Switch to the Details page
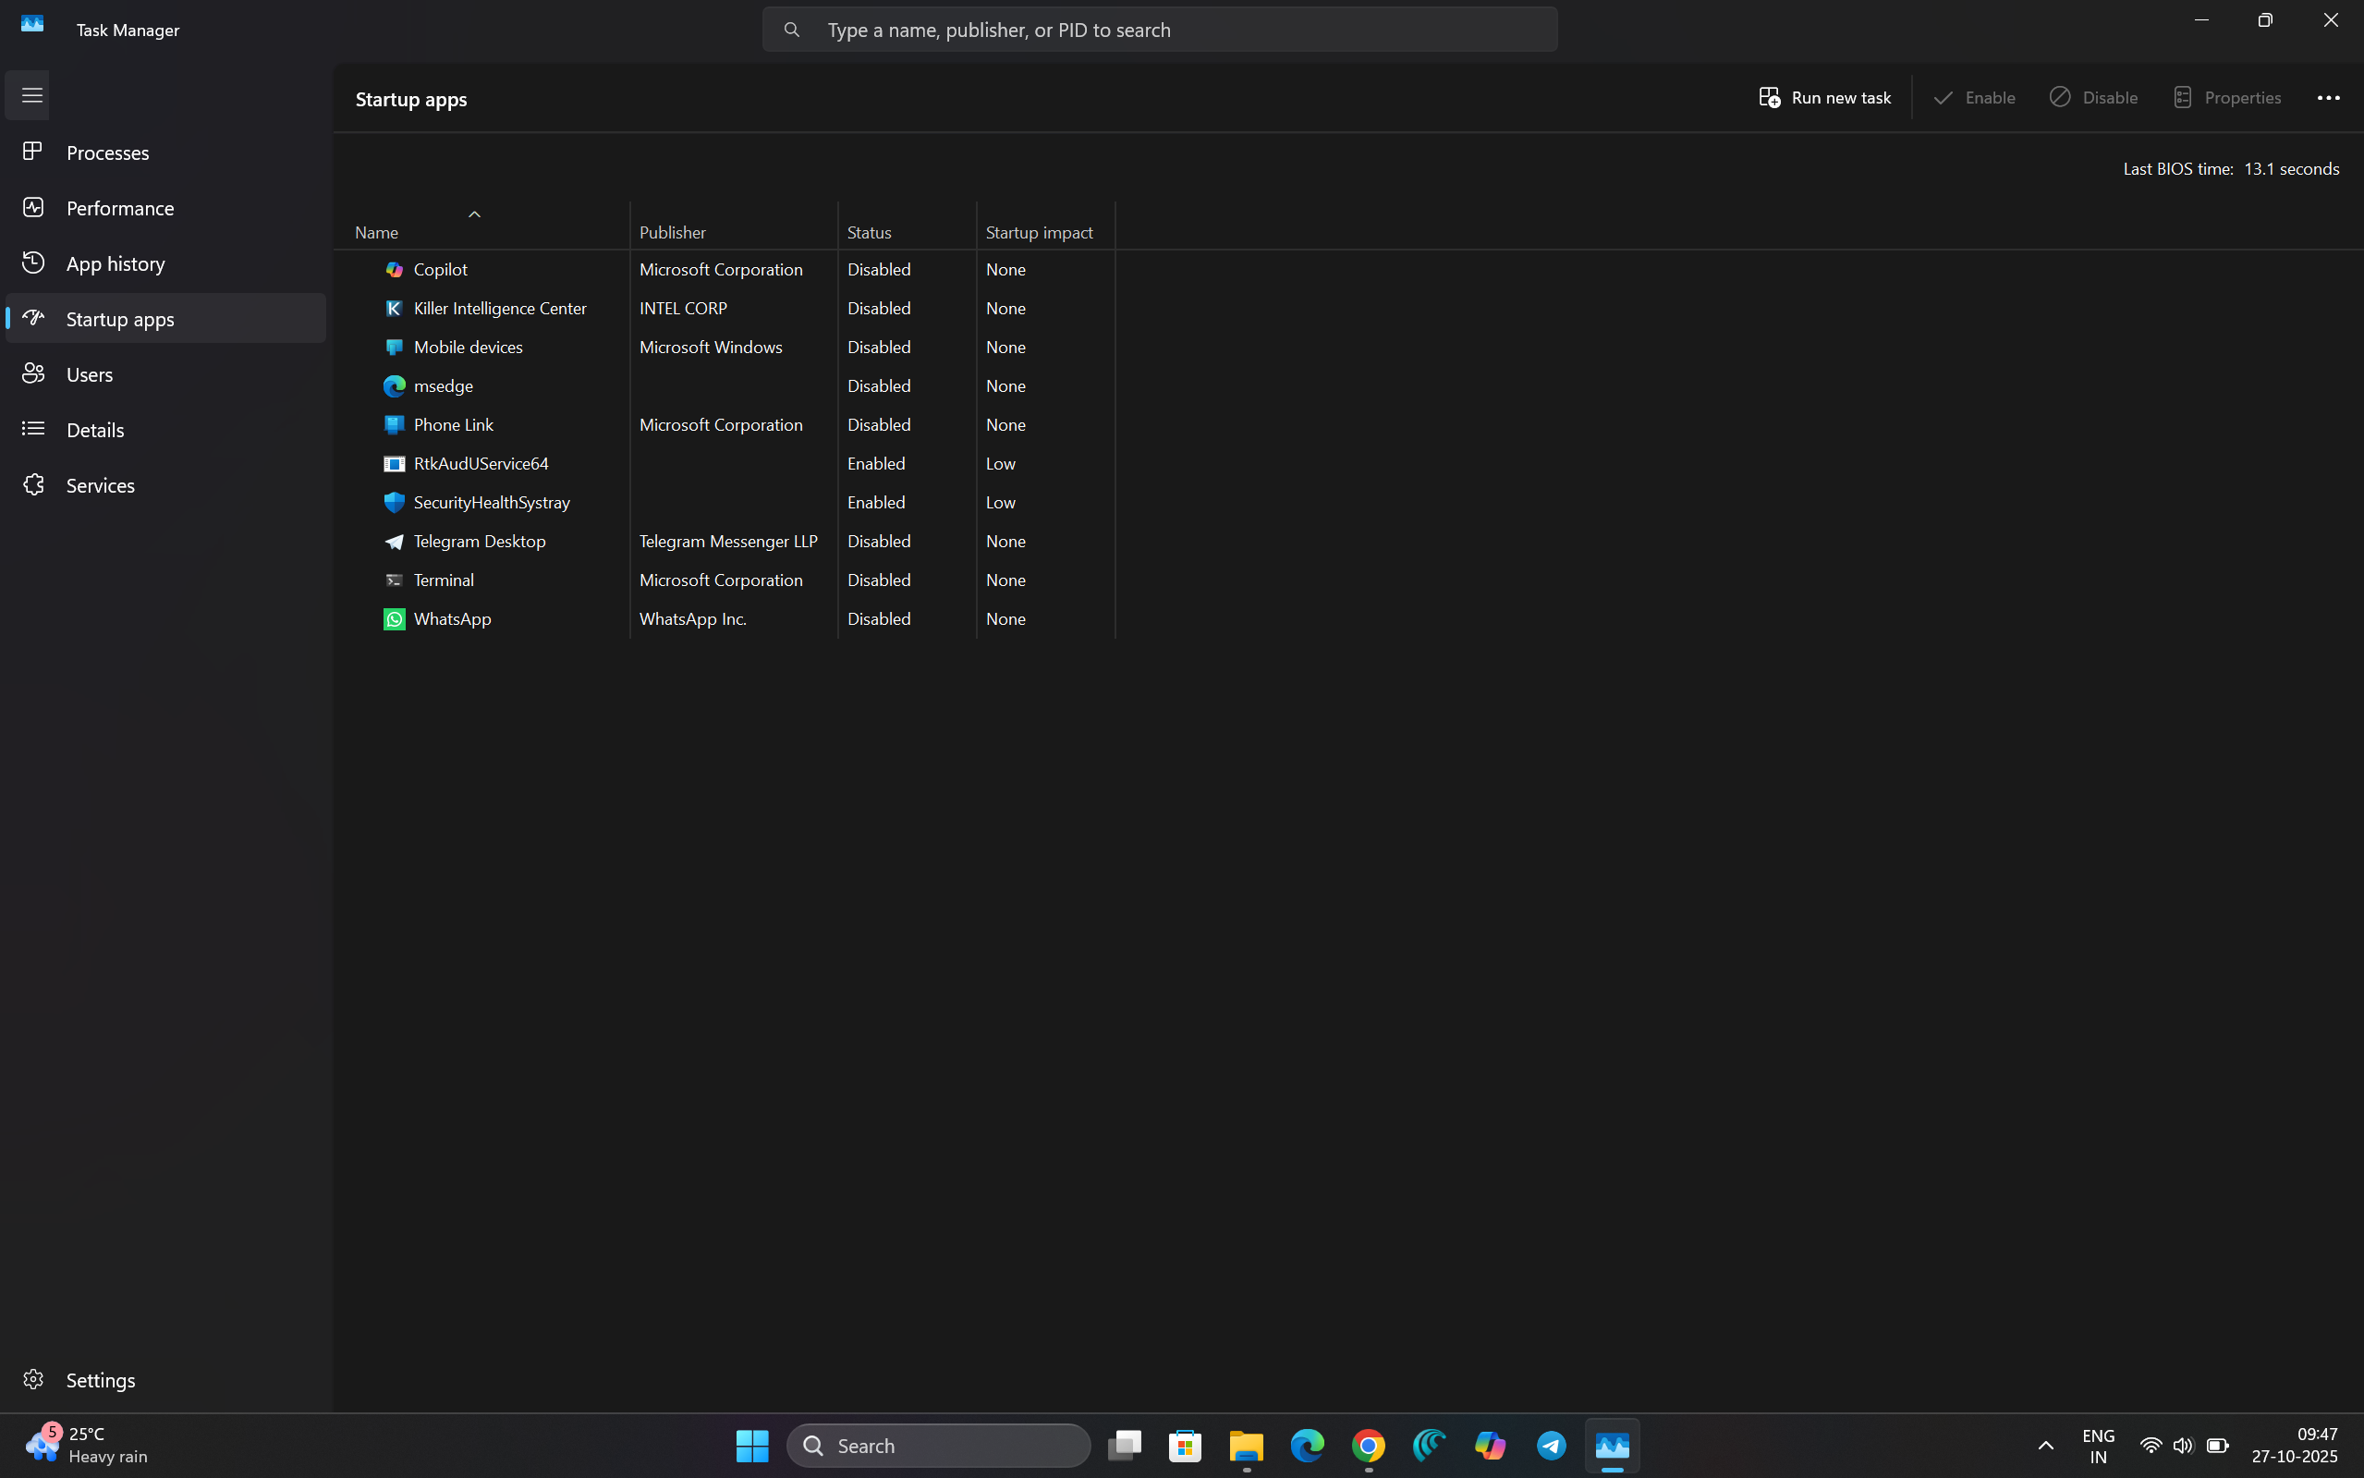The height and width of the screenshot is (1478, 2364). pyautogui.click(x=95, y=430)
